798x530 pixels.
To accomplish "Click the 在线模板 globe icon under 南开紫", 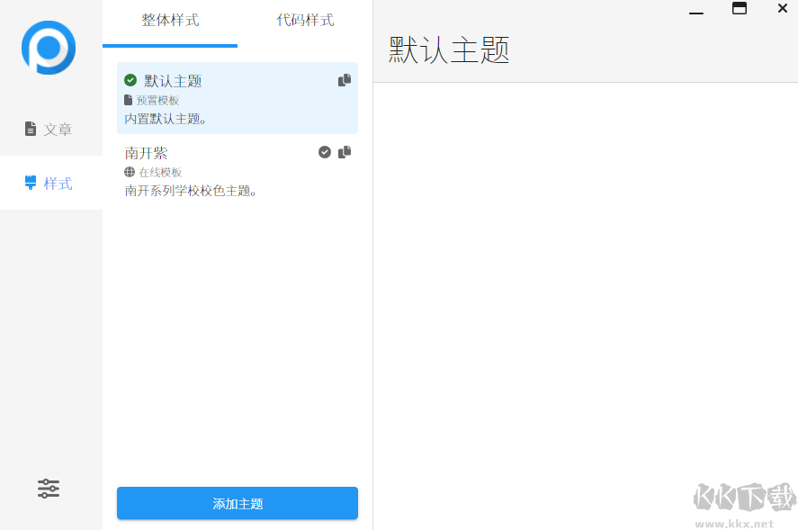I will click(x=129, y=172).
